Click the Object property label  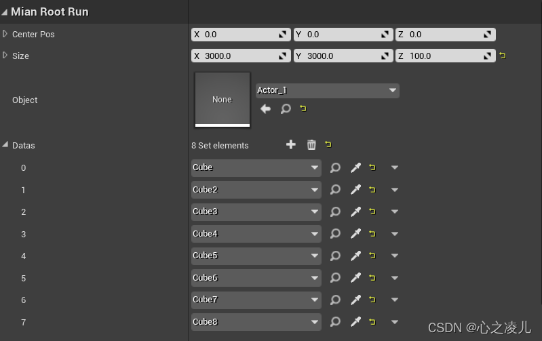(x=25, y=100)
